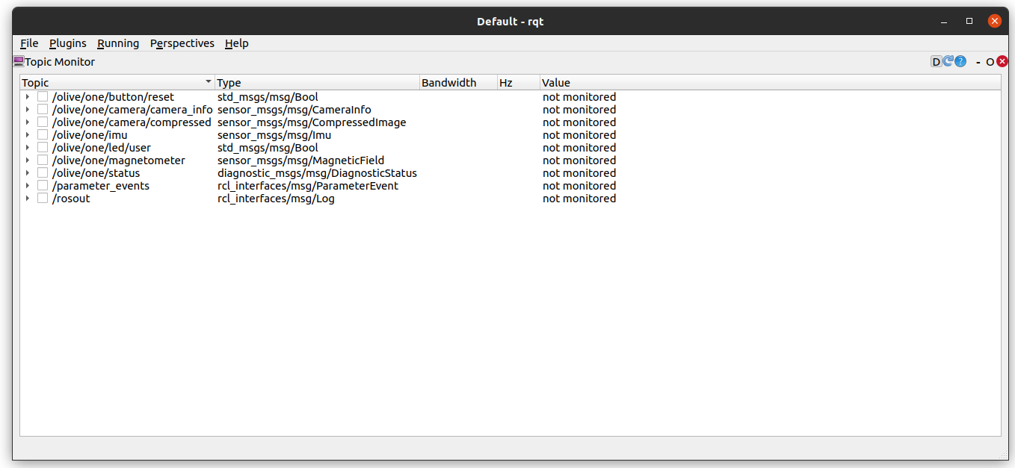Maximize the rqt window
Screen dimensions: 1015x468
[x=969, y=21]
